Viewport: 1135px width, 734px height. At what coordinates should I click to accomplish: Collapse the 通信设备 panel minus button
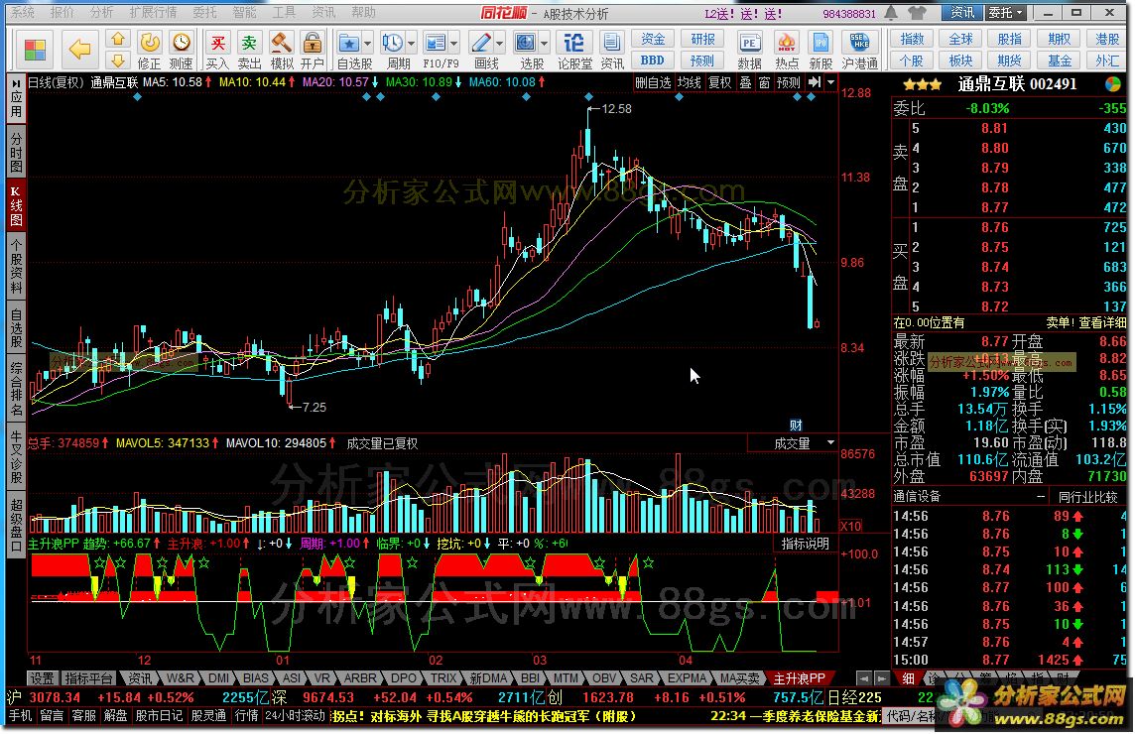1041,497
